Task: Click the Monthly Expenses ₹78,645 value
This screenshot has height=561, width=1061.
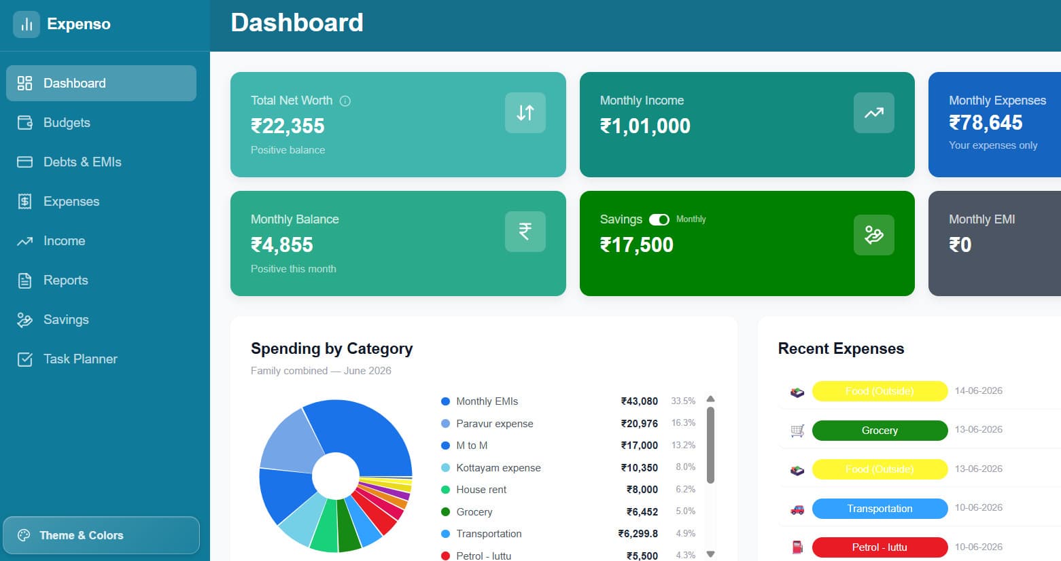Action: [x=986, y=123]
